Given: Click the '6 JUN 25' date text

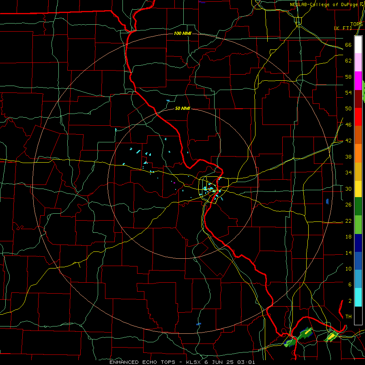Looking at the screenshot, I should 219,362.
